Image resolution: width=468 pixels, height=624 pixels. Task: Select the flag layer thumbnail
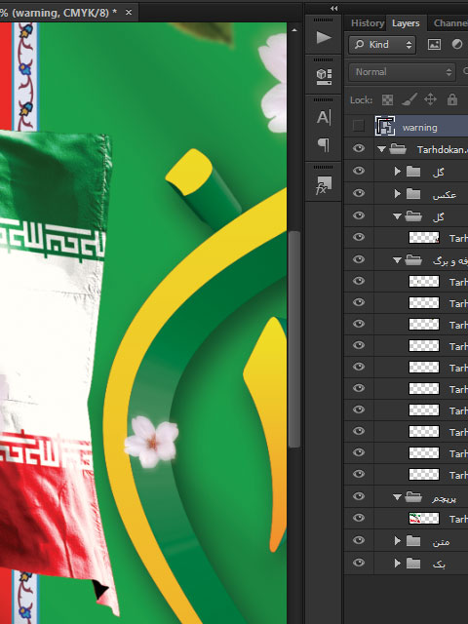[424, 518]
